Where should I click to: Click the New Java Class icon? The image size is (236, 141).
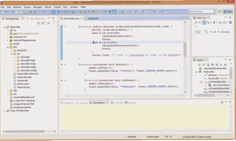pos(85,12)
